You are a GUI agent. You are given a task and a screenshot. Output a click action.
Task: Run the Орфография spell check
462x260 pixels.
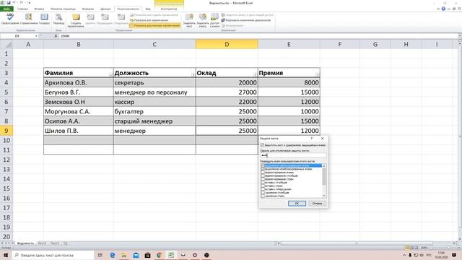point(9,19)
